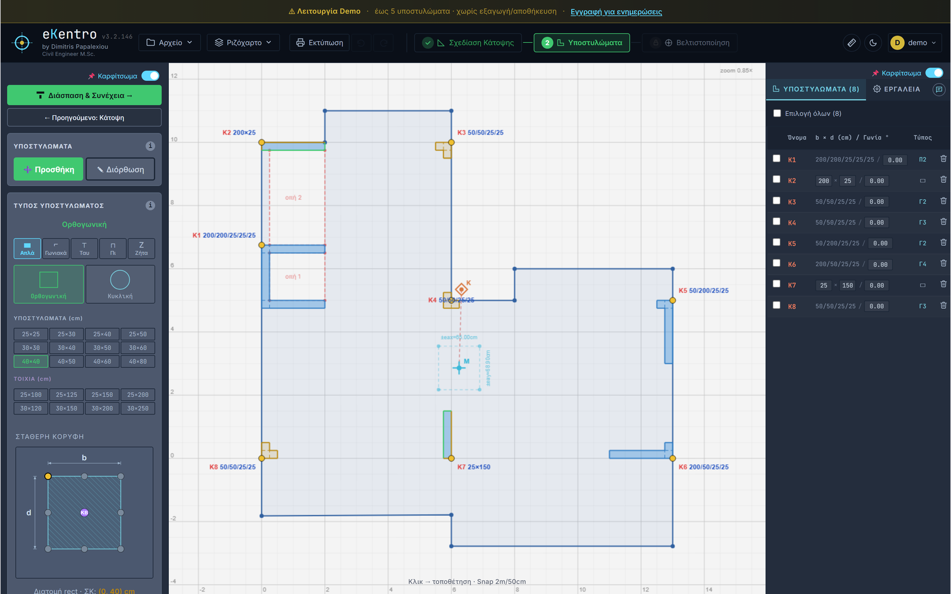This screenshot has height=594, width=951.
Task: Select the Γωνιακά corner column shape
Action: click(x=56, y=248)
